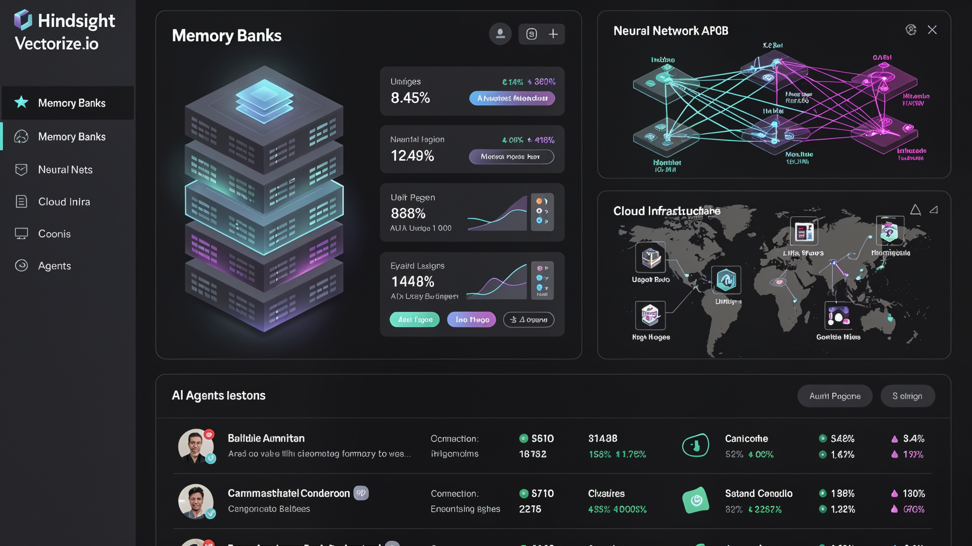
Task: Toggle the star next to Memory Banks
Action: point(21,103)
